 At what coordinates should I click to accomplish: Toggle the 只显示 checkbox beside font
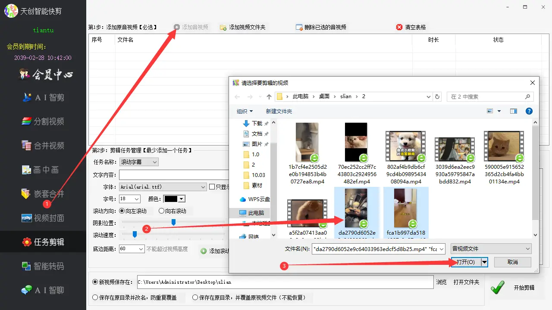click(212, 187)
